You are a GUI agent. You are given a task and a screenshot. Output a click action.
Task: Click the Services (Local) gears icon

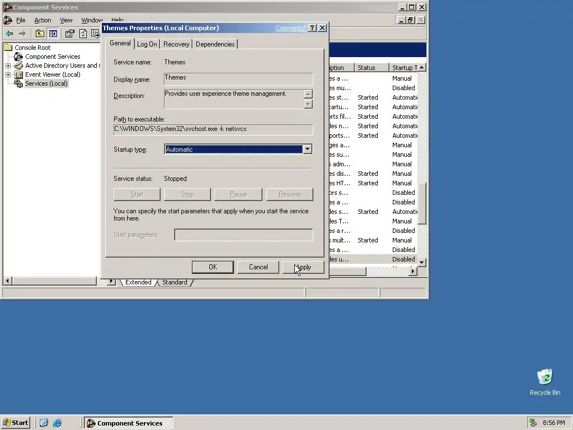pyautogui.click(x=18, y=84)
